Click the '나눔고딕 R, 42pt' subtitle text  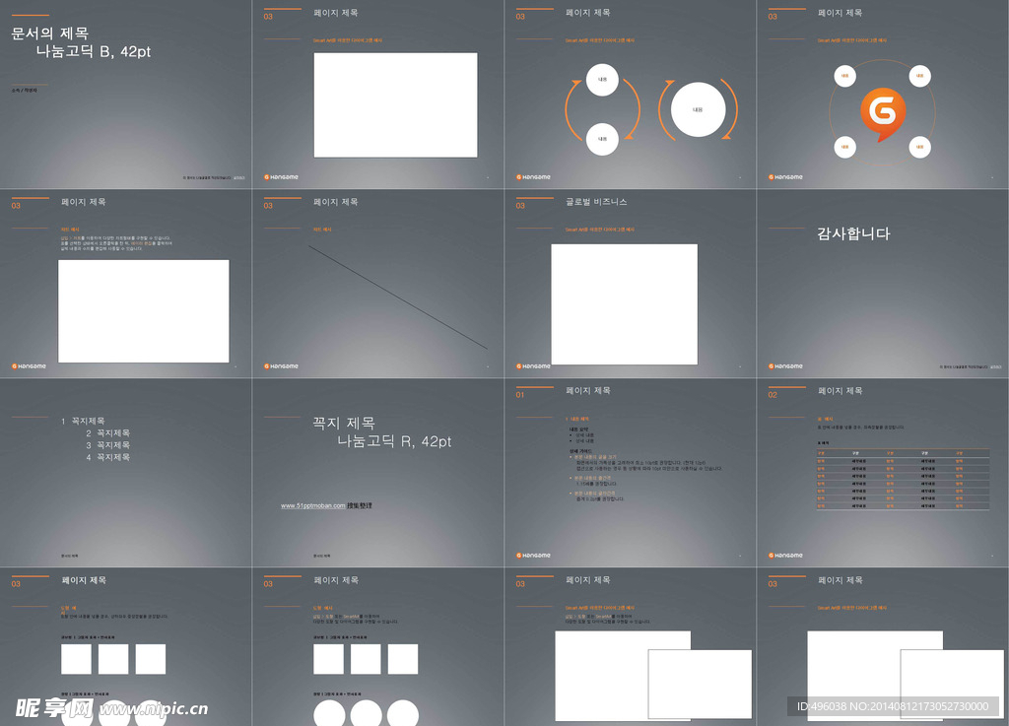pyautogui.click(x=394, y=441)
